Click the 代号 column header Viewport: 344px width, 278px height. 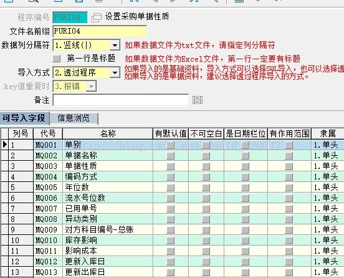(x=48, y=133)
